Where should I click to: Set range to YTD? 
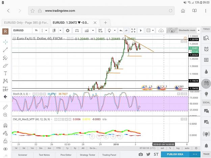[x=58, y=148]
